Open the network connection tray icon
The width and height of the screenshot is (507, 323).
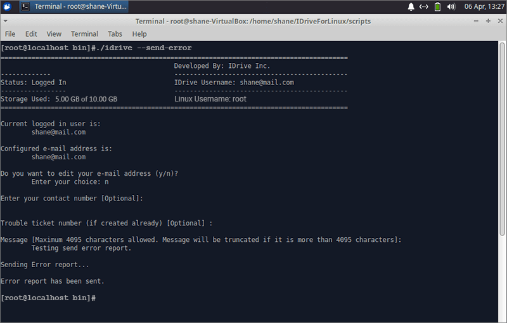(x=423, y=6)
